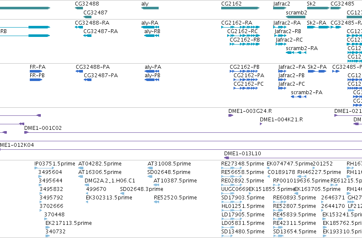
Task: Click the Jafrac2 gene label
Action: point(282,4)
